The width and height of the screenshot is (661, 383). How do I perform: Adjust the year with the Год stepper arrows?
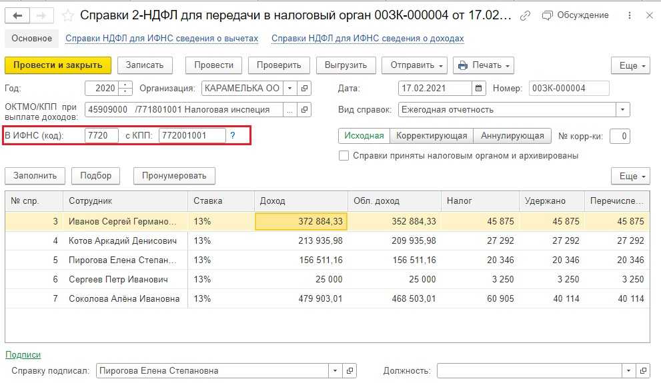[x=125, y=89]
